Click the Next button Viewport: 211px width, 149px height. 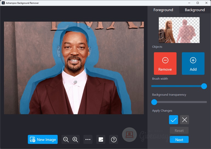(x=179, y=139)
